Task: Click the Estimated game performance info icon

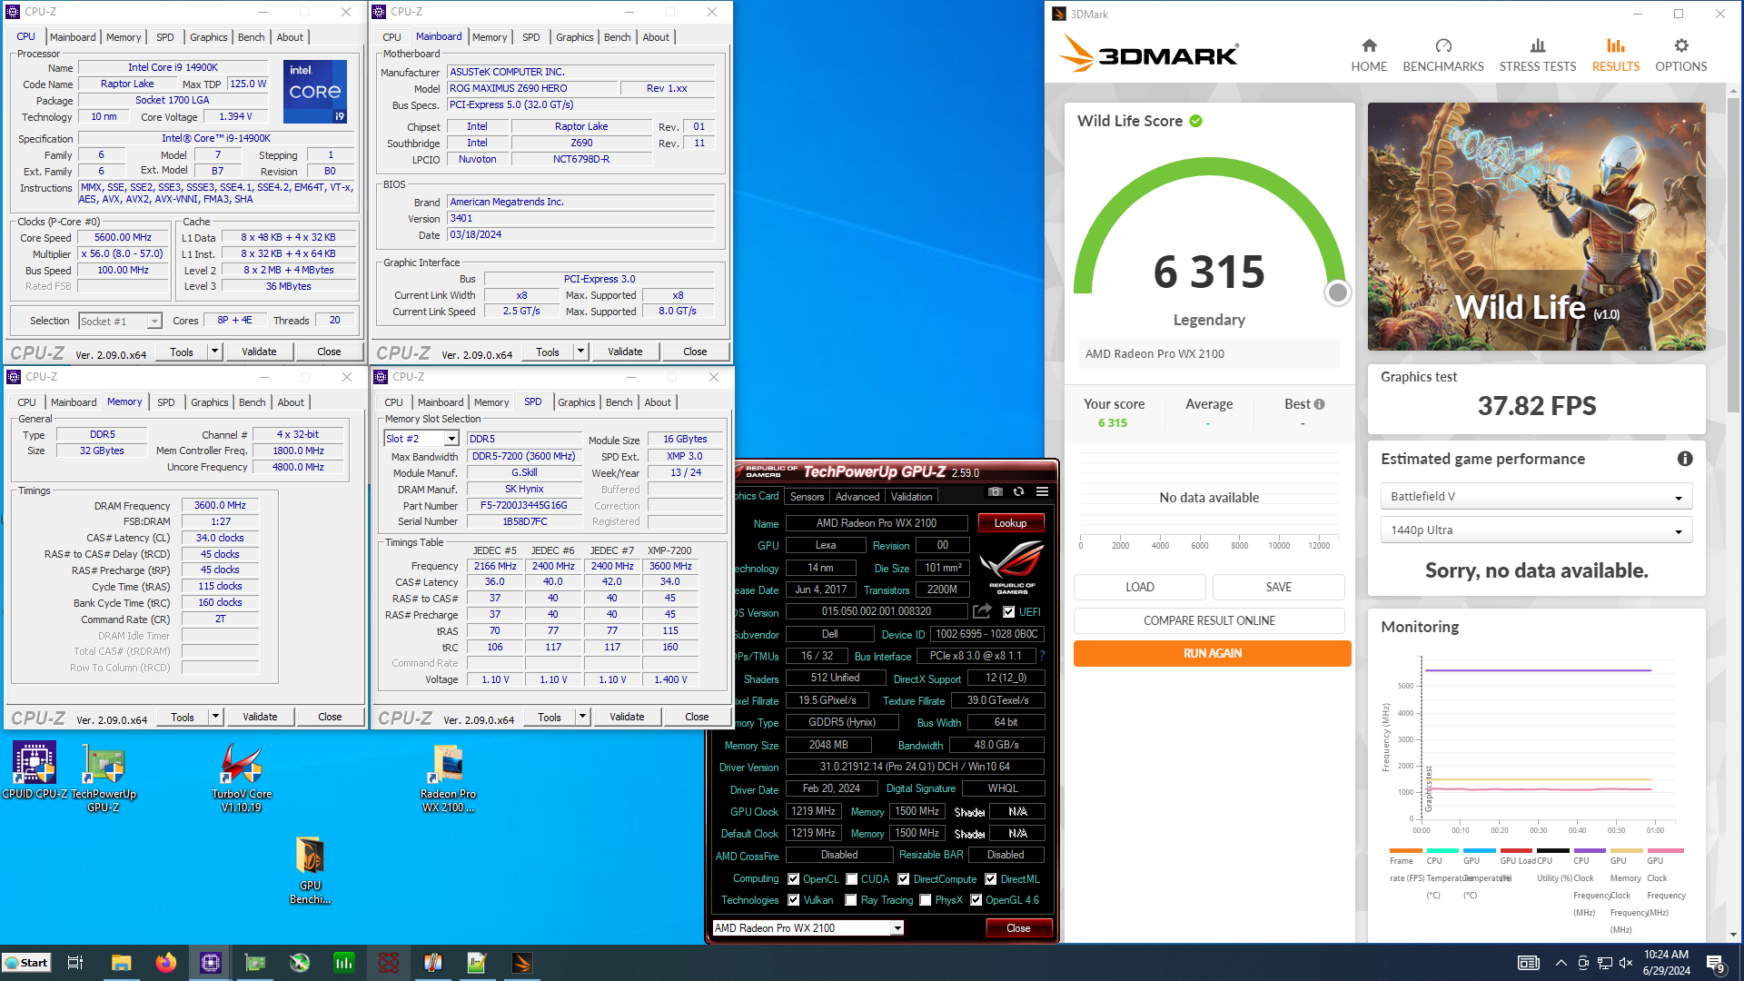Action: coord(1685,459)
